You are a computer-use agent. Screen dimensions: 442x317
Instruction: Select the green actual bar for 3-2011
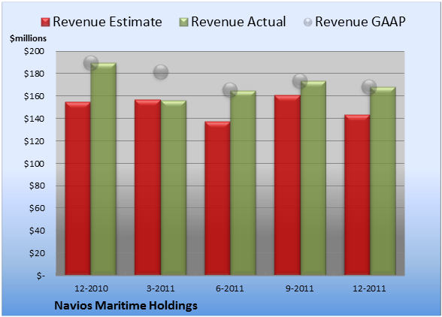pos(174,188)
